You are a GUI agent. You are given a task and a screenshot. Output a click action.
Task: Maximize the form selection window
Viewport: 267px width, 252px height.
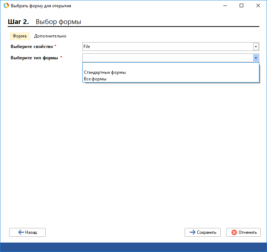click(241, 6)
